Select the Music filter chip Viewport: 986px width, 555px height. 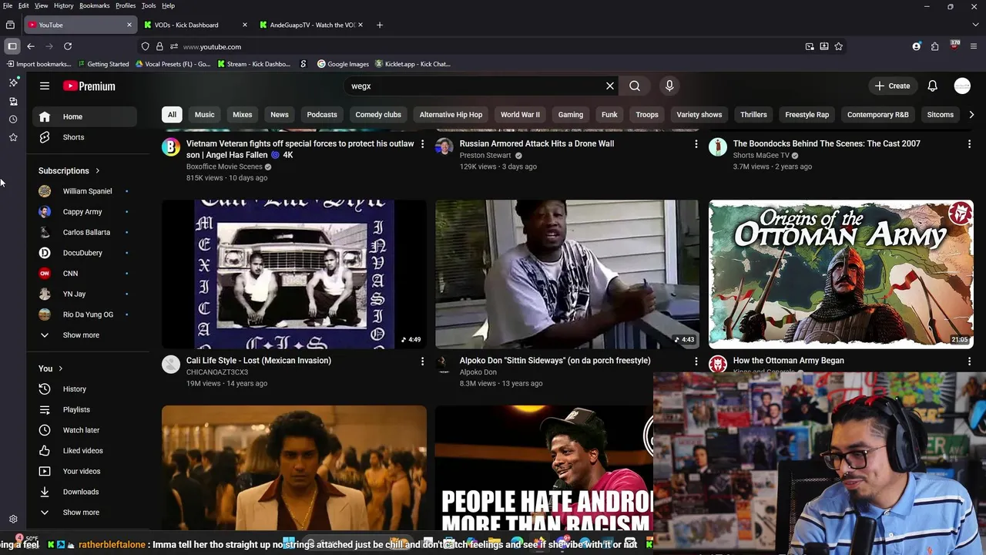[x=204, y=115]
